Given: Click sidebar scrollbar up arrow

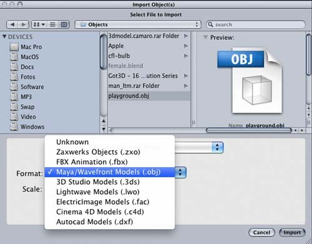Looking at the screenshot, I should [x=104, y=121].
